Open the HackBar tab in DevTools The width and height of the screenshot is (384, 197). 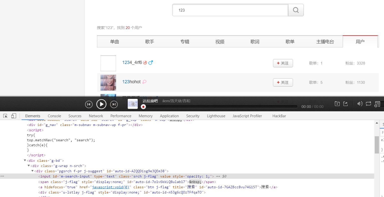[x=279, y=116]
